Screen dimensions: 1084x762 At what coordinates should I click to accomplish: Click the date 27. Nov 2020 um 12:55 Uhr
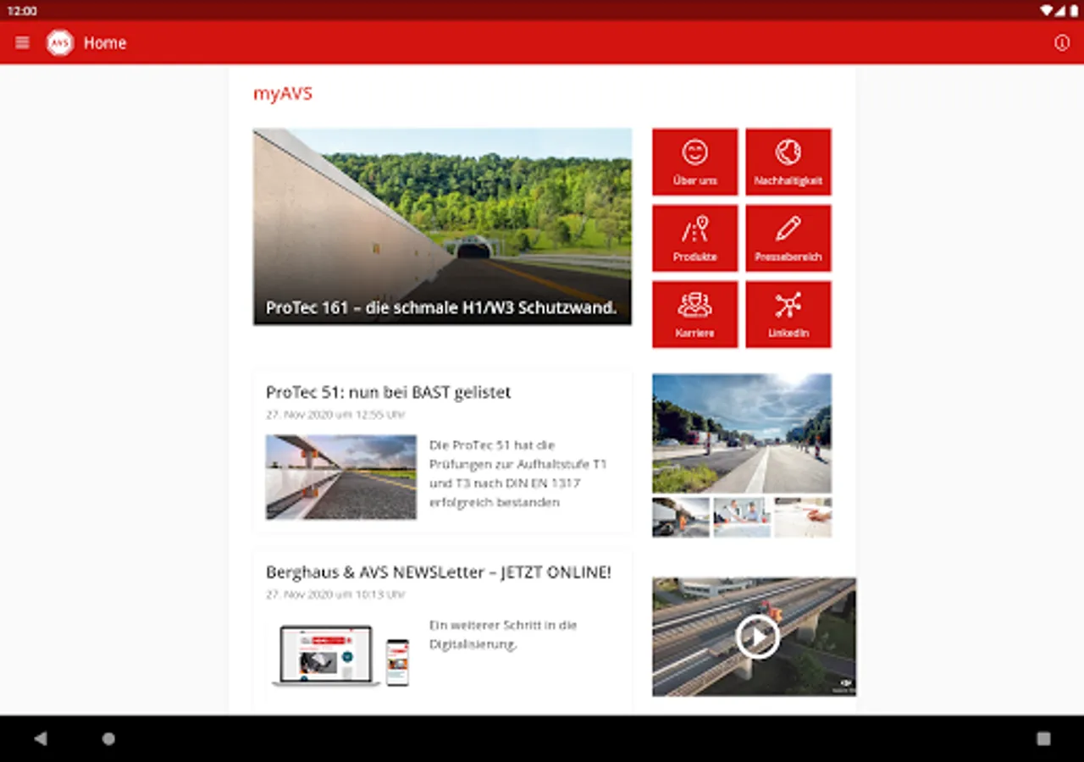335,415
